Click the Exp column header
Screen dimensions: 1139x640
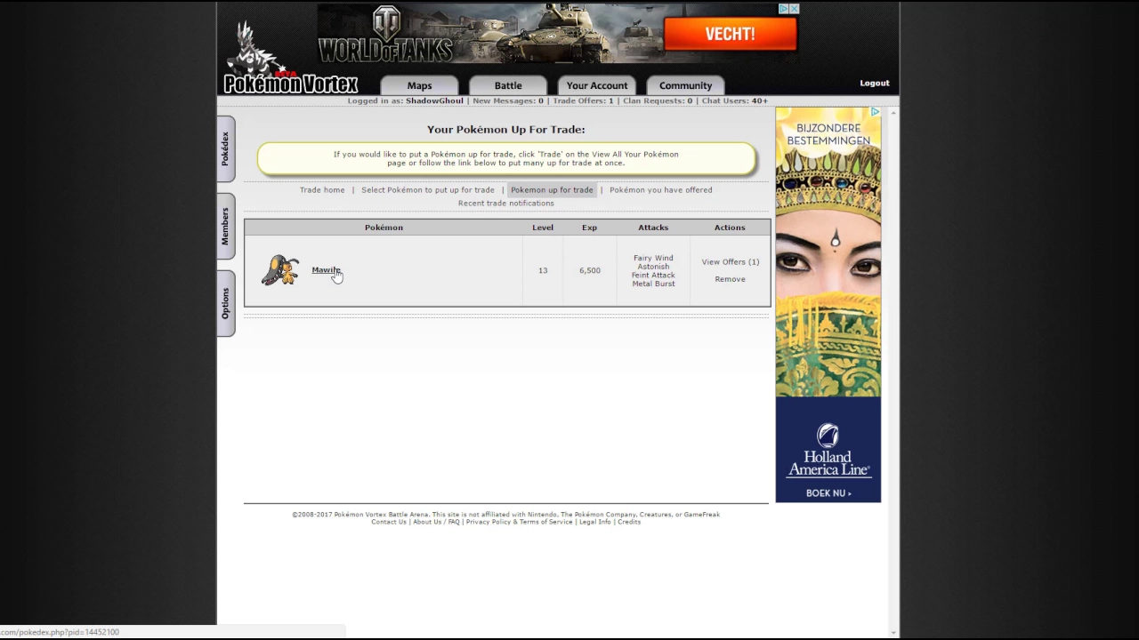(589, 228)
